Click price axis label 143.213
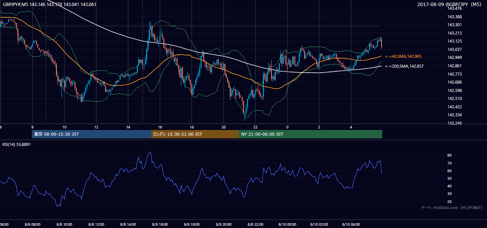This screenshot has height=228, width=487. click(455, 33)
